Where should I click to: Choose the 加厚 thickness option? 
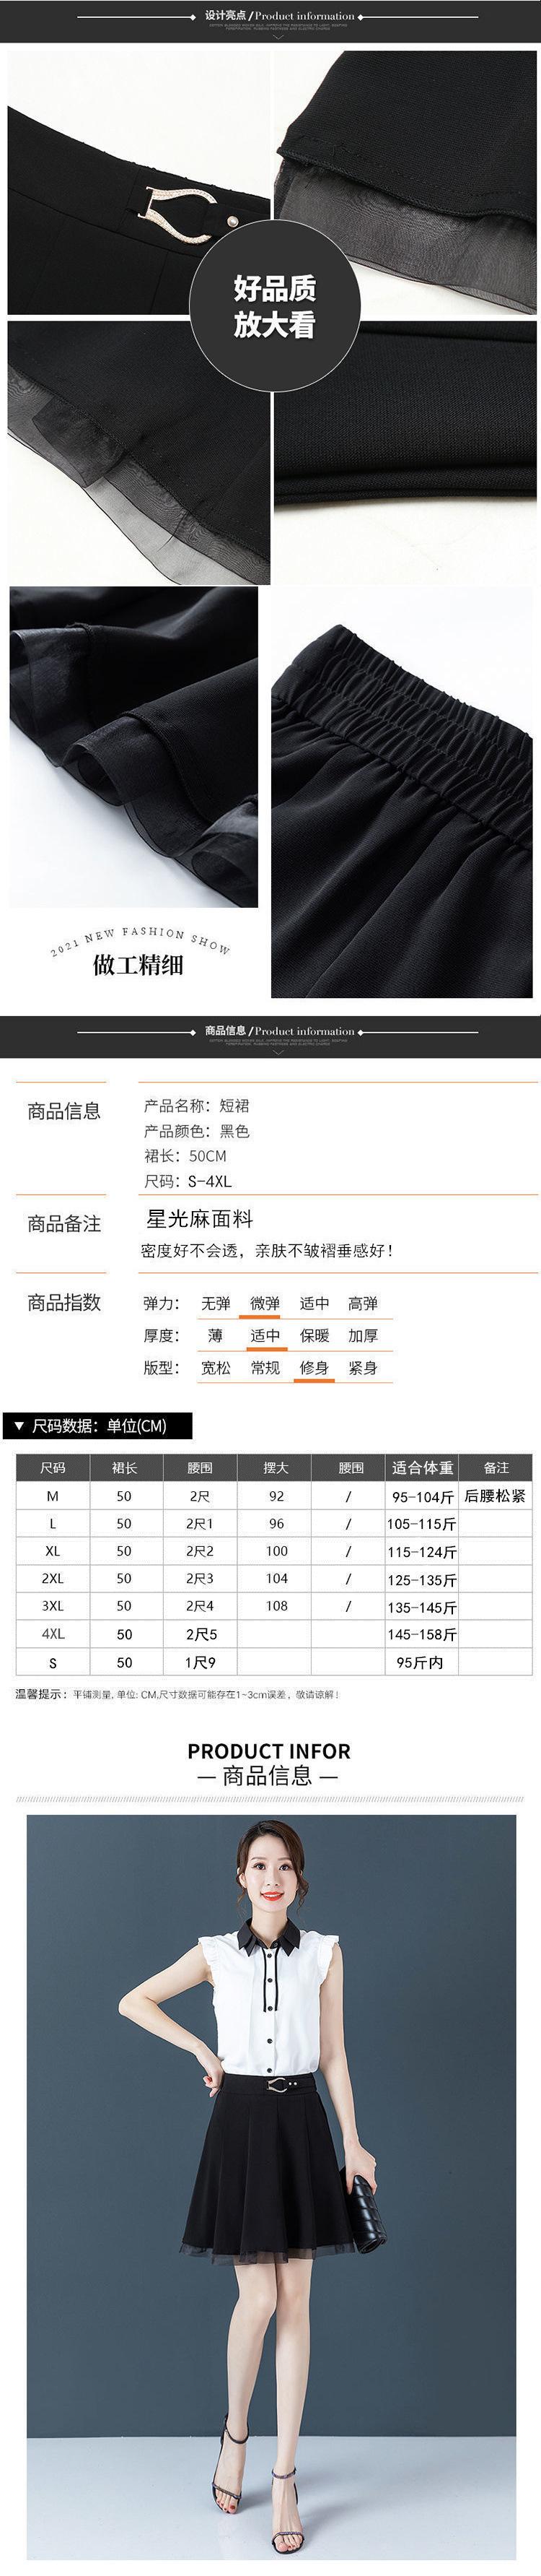pyautogui.click(x=362, y=1336)
